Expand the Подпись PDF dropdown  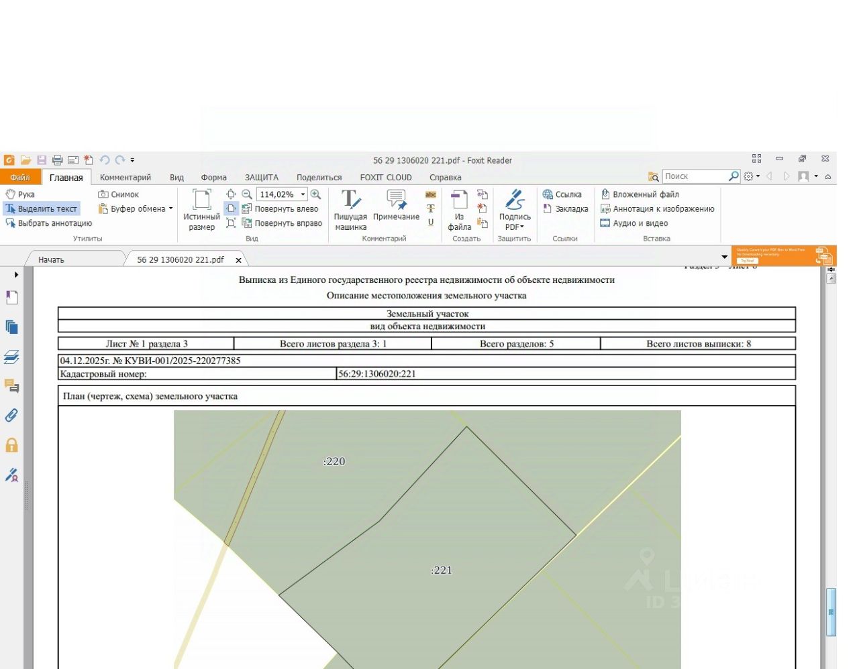[x=515, y=210]
